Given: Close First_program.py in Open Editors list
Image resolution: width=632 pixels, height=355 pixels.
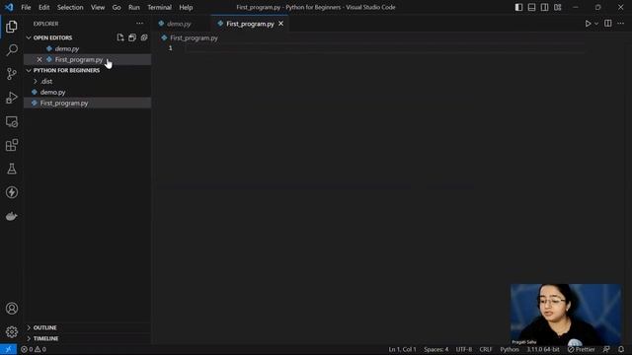Looking at the screenshot, I should (x=39, y=59).
